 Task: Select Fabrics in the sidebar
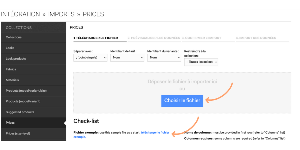(33, 69)
